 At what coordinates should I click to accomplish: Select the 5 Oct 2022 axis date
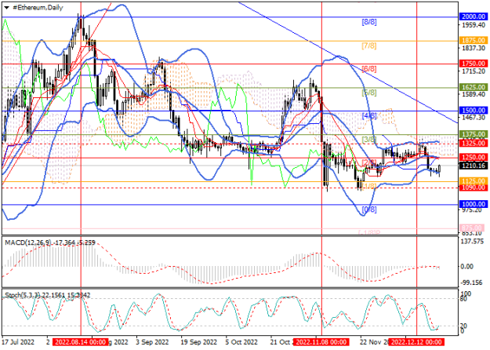(x=242, y=342)
